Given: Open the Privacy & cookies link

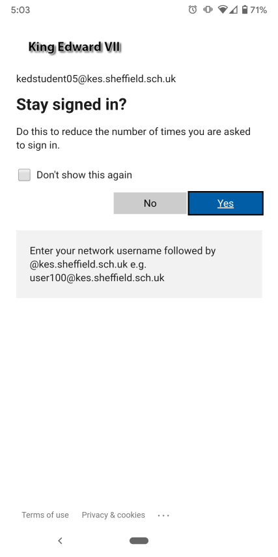Looking at the screenshot, I should pos(113,515).
